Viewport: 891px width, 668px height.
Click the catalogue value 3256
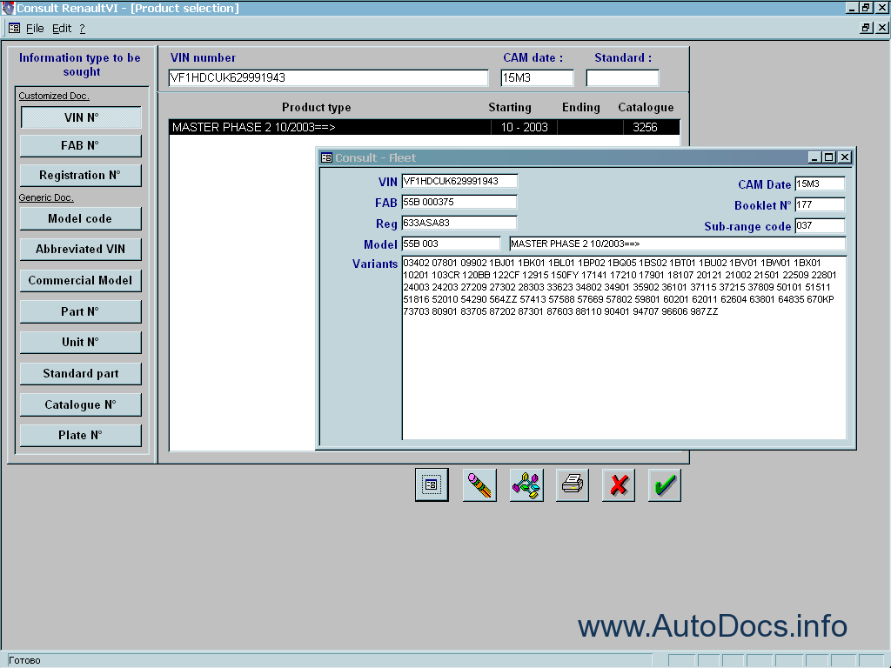(x=645, y=127)
